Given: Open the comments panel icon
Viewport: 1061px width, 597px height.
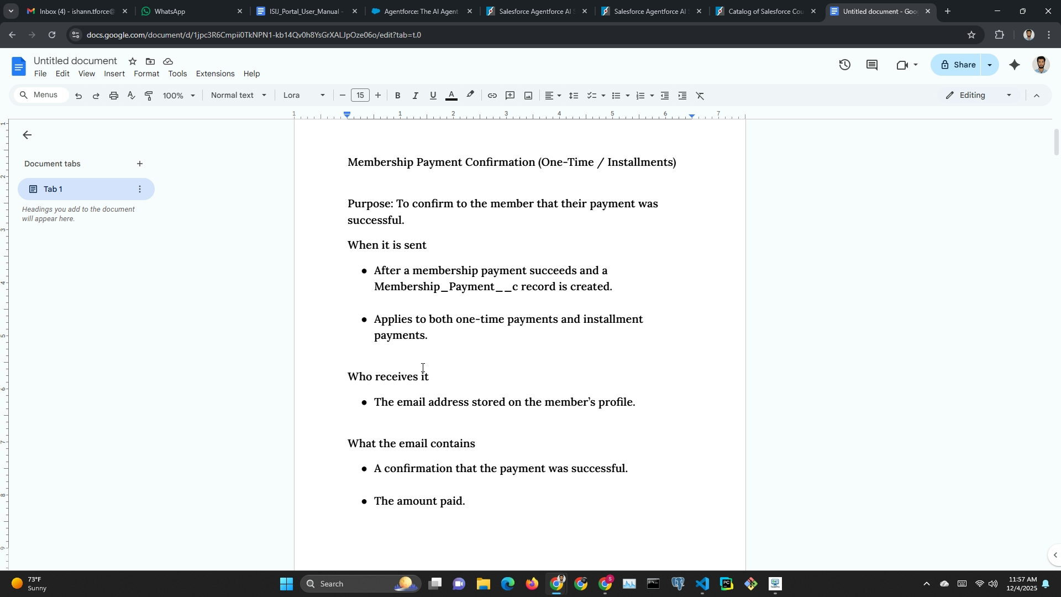Looking at the screenshot, I should pos(872,65).
